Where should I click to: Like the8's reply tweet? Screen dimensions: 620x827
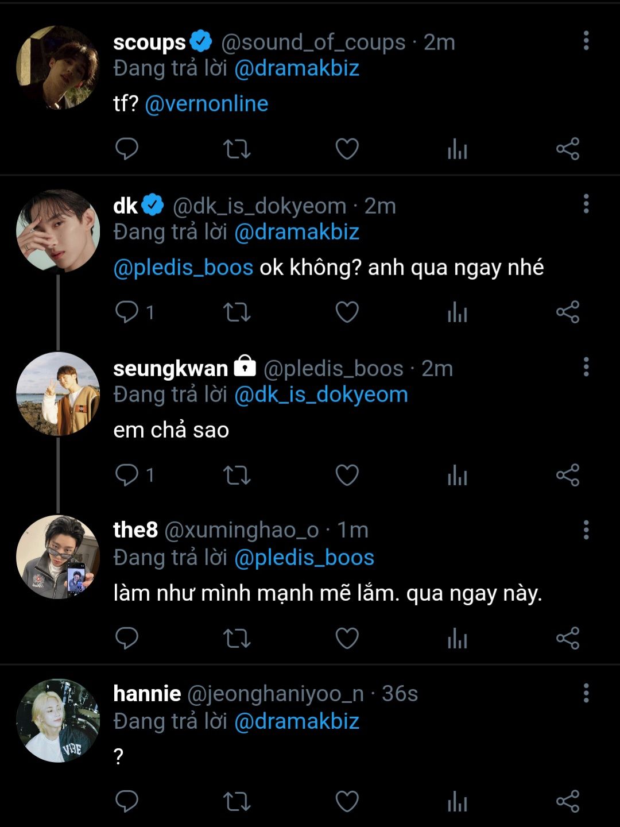(x=347, y=639)
